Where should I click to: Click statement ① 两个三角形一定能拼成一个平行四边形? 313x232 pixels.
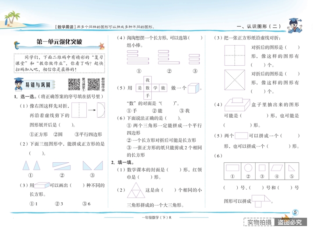tap(164, 129)
